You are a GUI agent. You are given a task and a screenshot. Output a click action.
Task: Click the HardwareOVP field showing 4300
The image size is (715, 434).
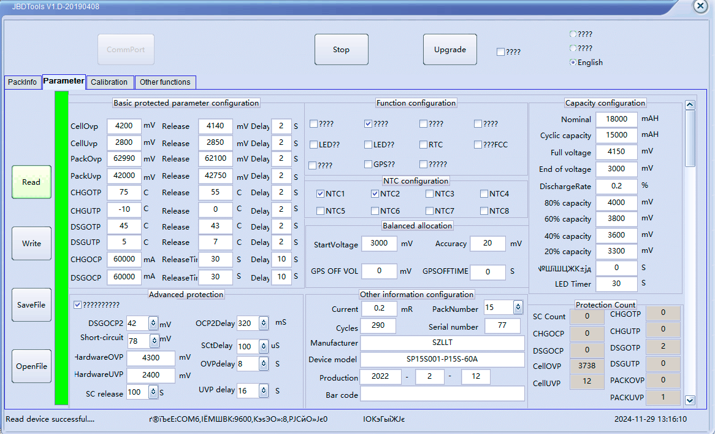tap(150, 358)
